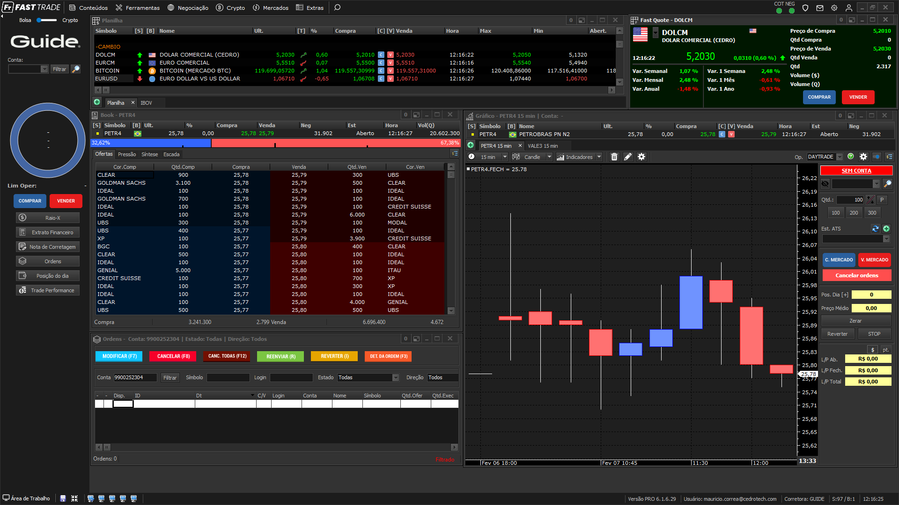Screen dimensions: 899x505
Task: Click Book panel list settings icon
Action: tap(455, 153)
